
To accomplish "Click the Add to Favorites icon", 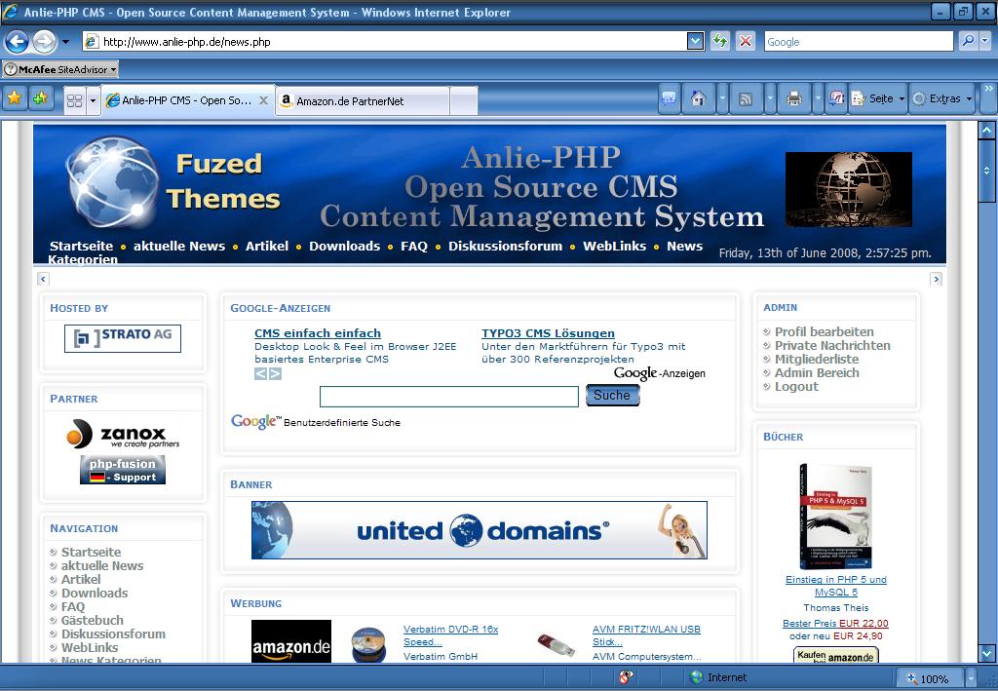I will click(x=40, y=98).
